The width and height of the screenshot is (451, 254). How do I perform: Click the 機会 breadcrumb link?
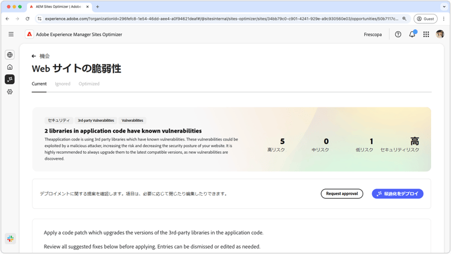coord(44,56)
